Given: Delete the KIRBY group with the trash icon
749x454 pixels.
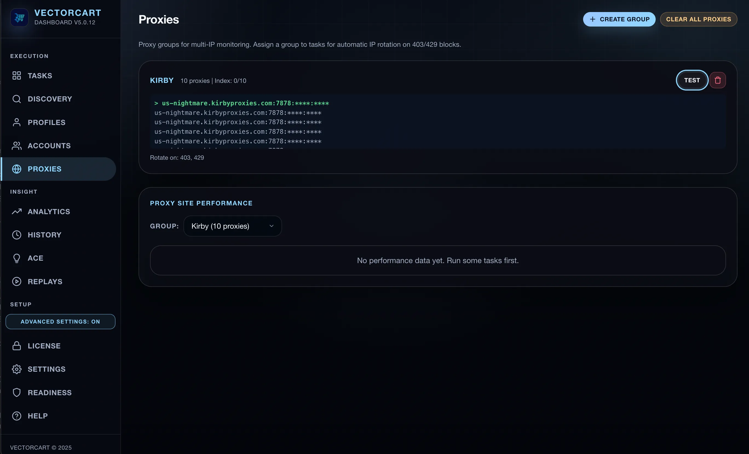Looking at the screenshot, I should [x=718, y=80].
